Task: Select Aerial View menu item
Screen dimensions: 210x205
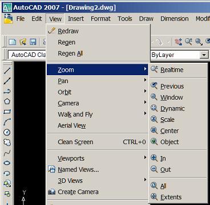Action: coord(97,125)
